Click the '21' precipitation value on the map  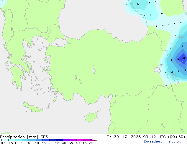(x=183, y=58)
